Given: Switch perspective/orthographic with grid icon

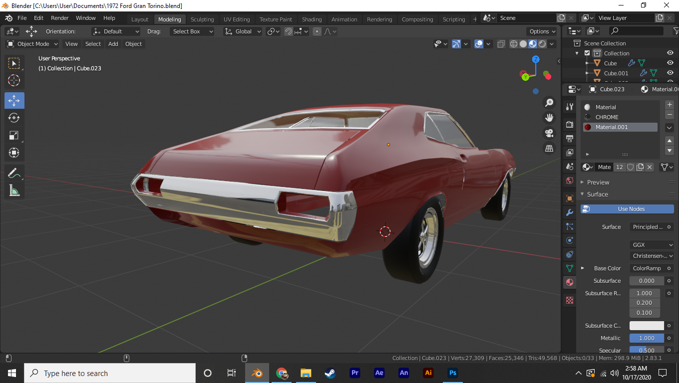Looking at the screenshot, I should click(x=549, y=148).
